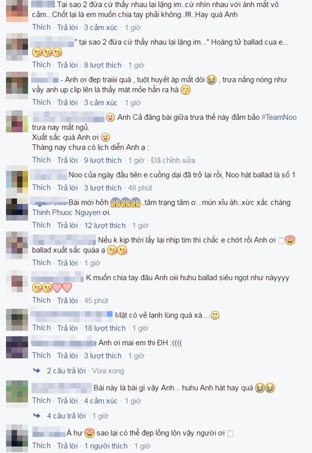
Task: Expand the 4 câu trả lời replies
Action: 66,415
